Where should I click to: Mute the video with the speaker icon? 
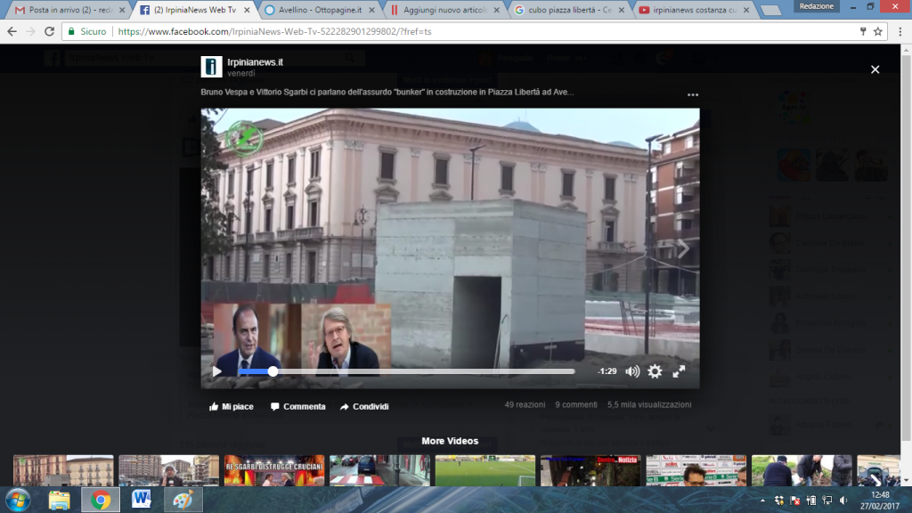click(x=632, y=371)
